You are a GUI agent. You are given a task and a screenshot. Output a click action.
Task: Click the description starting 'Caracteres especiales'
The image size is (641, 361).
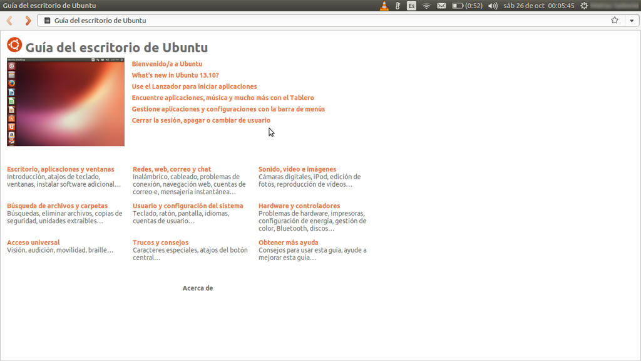coord(190,254)
